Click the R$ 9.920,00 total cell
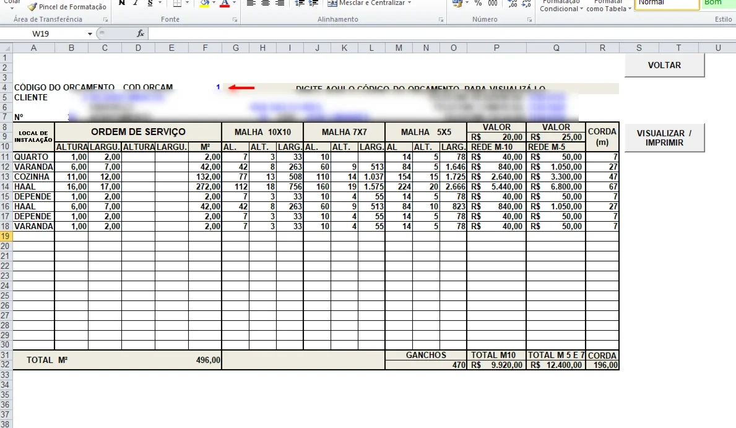Viewport: 736px width, 428px height. tap(496, 365)
